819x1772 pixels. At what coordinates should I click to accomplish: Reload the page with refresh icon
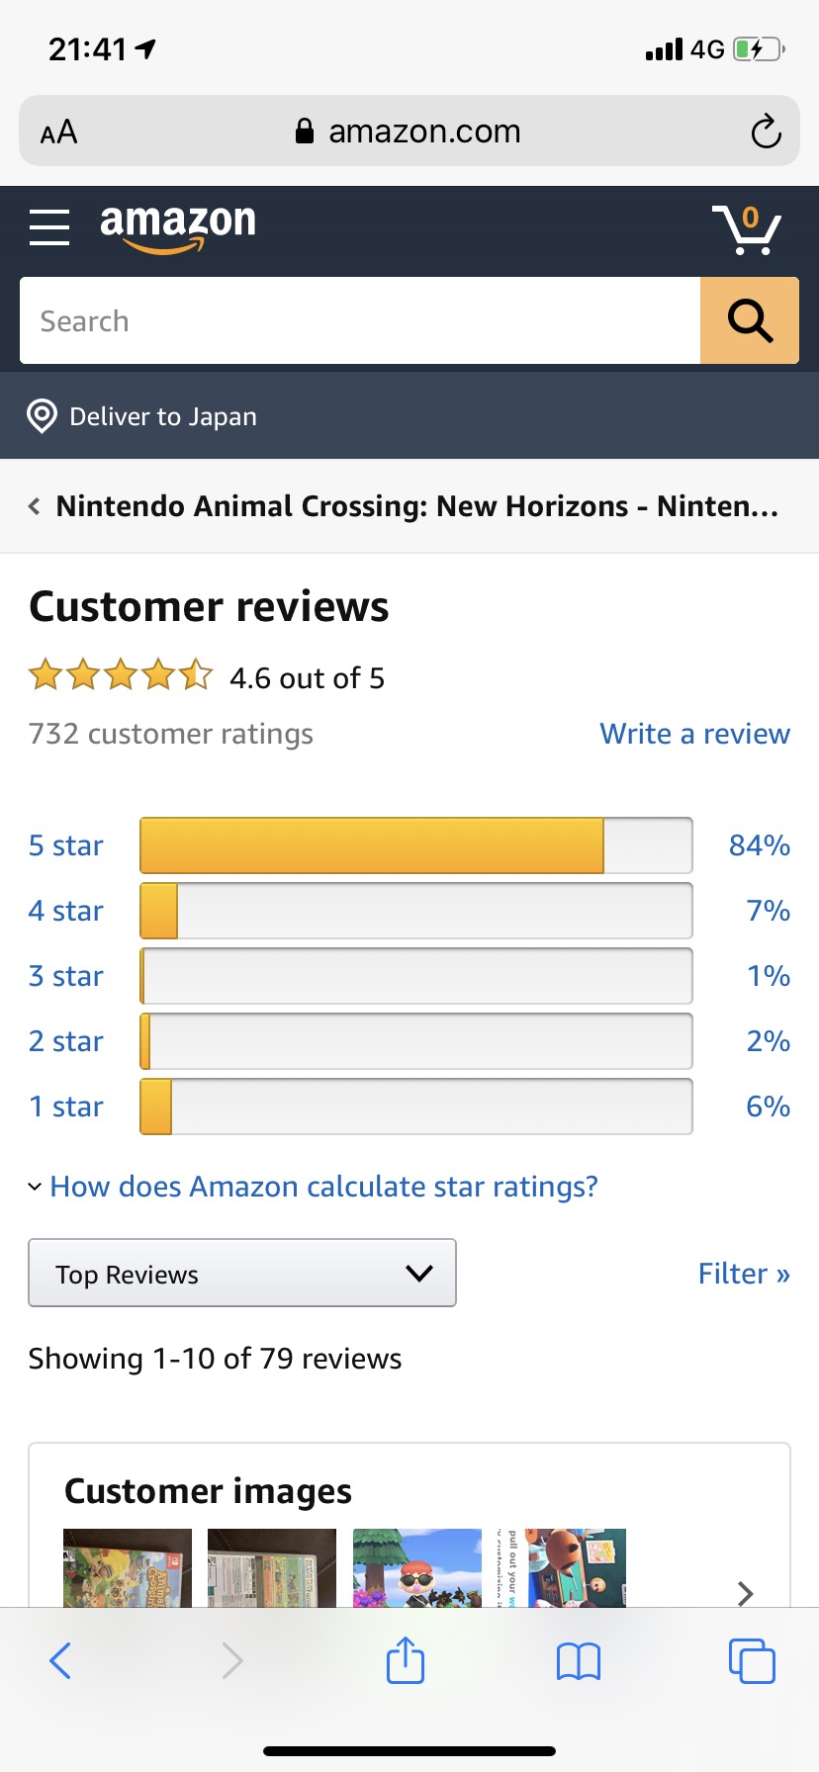[x=766, y=132]
